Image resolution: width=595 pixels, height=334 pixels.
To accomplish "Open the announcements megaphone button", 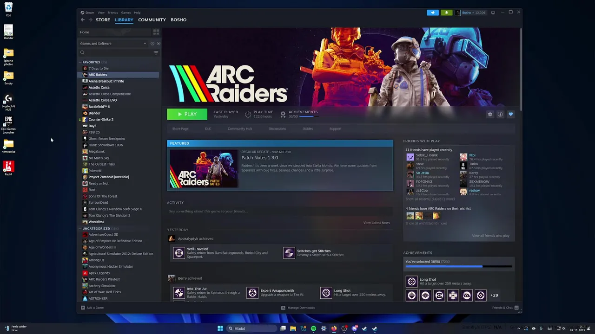I will [433, 13].
